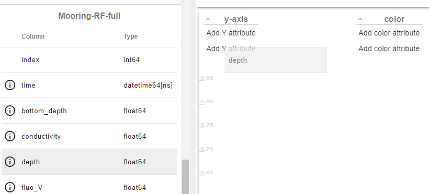Select the conductivity column name
429x194 pixels.
pos(41,137)
